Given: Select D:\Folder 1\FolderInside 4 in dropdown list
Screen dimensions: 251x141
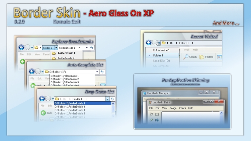Looking at the screenshot, I should 83,113.
